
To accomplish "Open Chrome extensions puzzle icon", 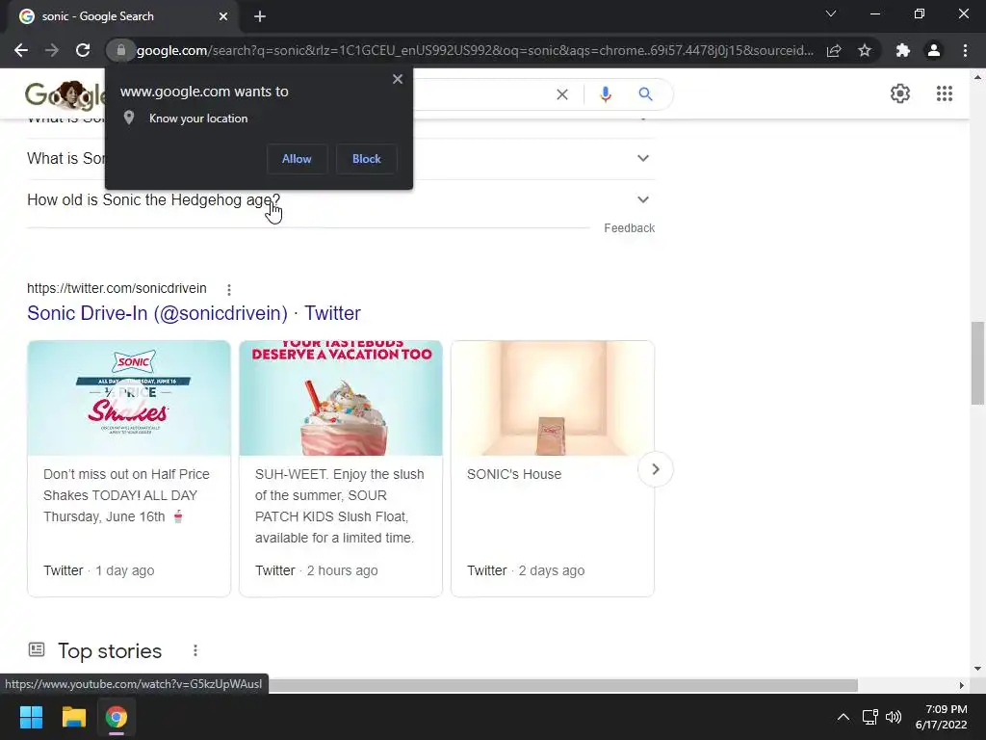I will (x=903, y=50).
